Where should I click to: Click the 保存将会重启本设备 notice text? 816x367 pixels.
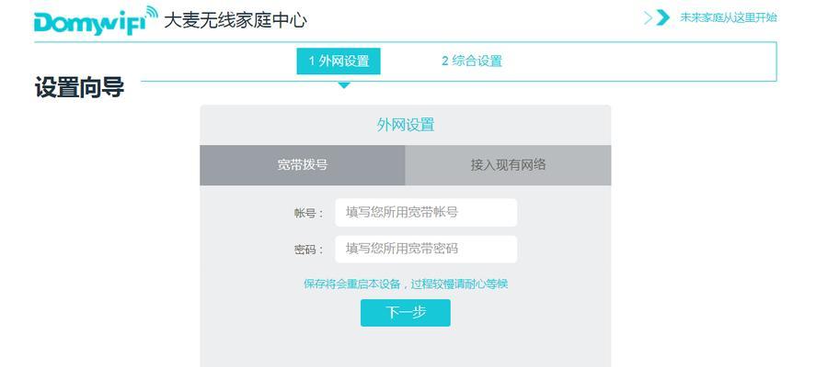[x=406, y=284]
